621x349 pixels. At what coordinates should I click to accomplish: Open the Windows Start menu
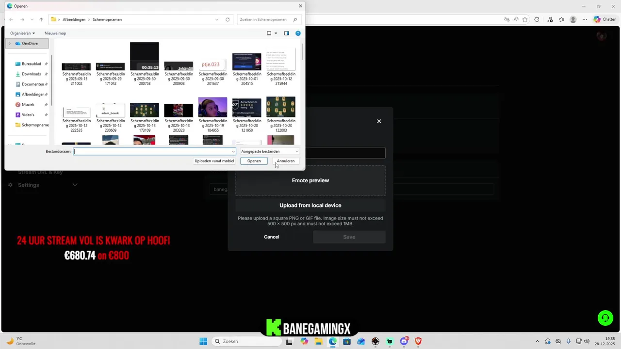[x=203, y=341]
